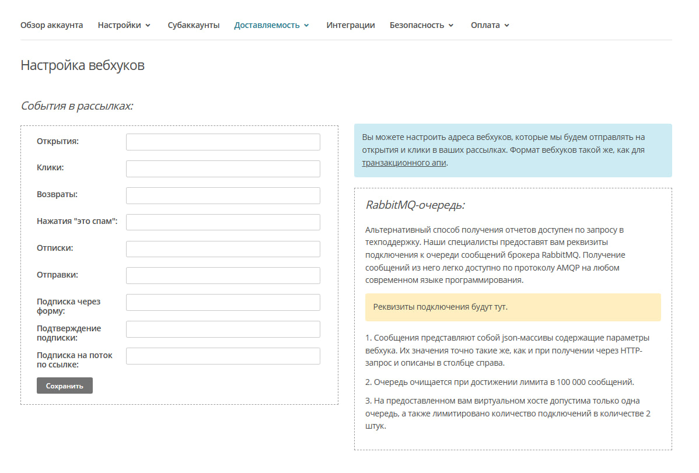The height and width of the screenshot is (473, 699).
Task: Focus the Клики webhook URL field
Action: point(223,169)
